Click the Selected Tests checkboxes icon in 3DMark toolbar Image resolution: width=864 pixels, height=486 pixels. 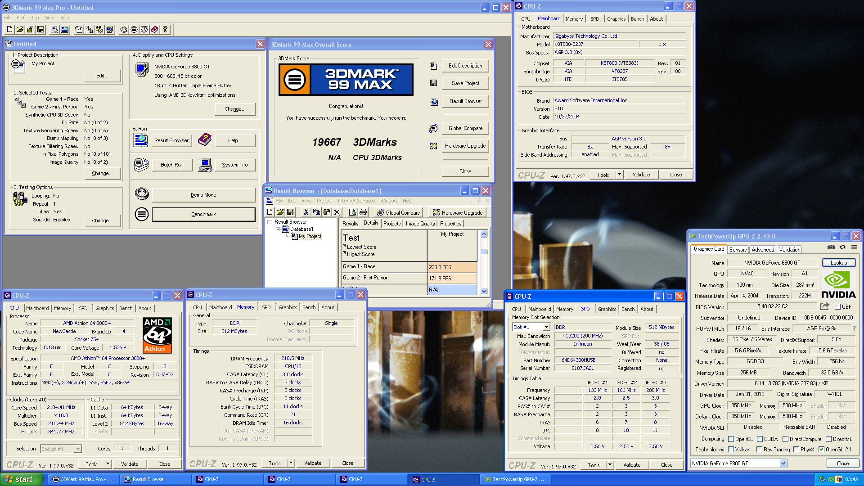pyautogui.click(x=89, y=29)
